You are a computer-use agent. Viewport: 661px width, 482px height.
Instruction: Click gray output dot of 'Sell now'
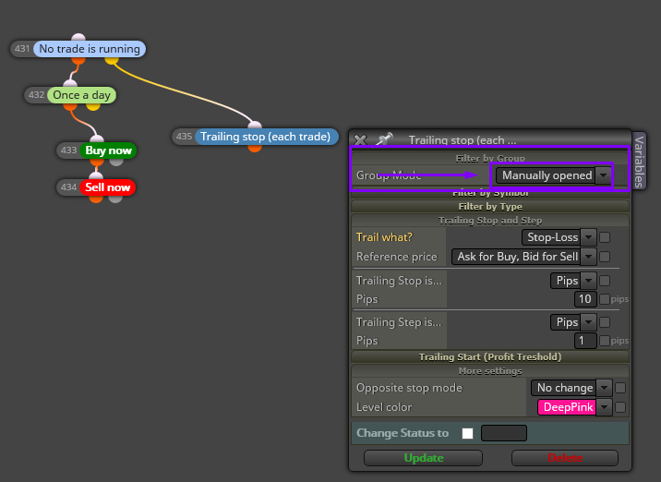click(x=115, y=199)
